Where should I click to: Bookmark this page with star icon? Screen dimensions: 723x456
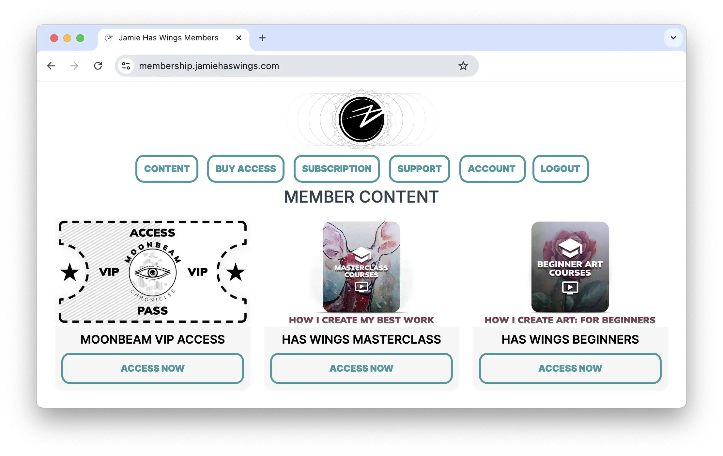(463, 66)
